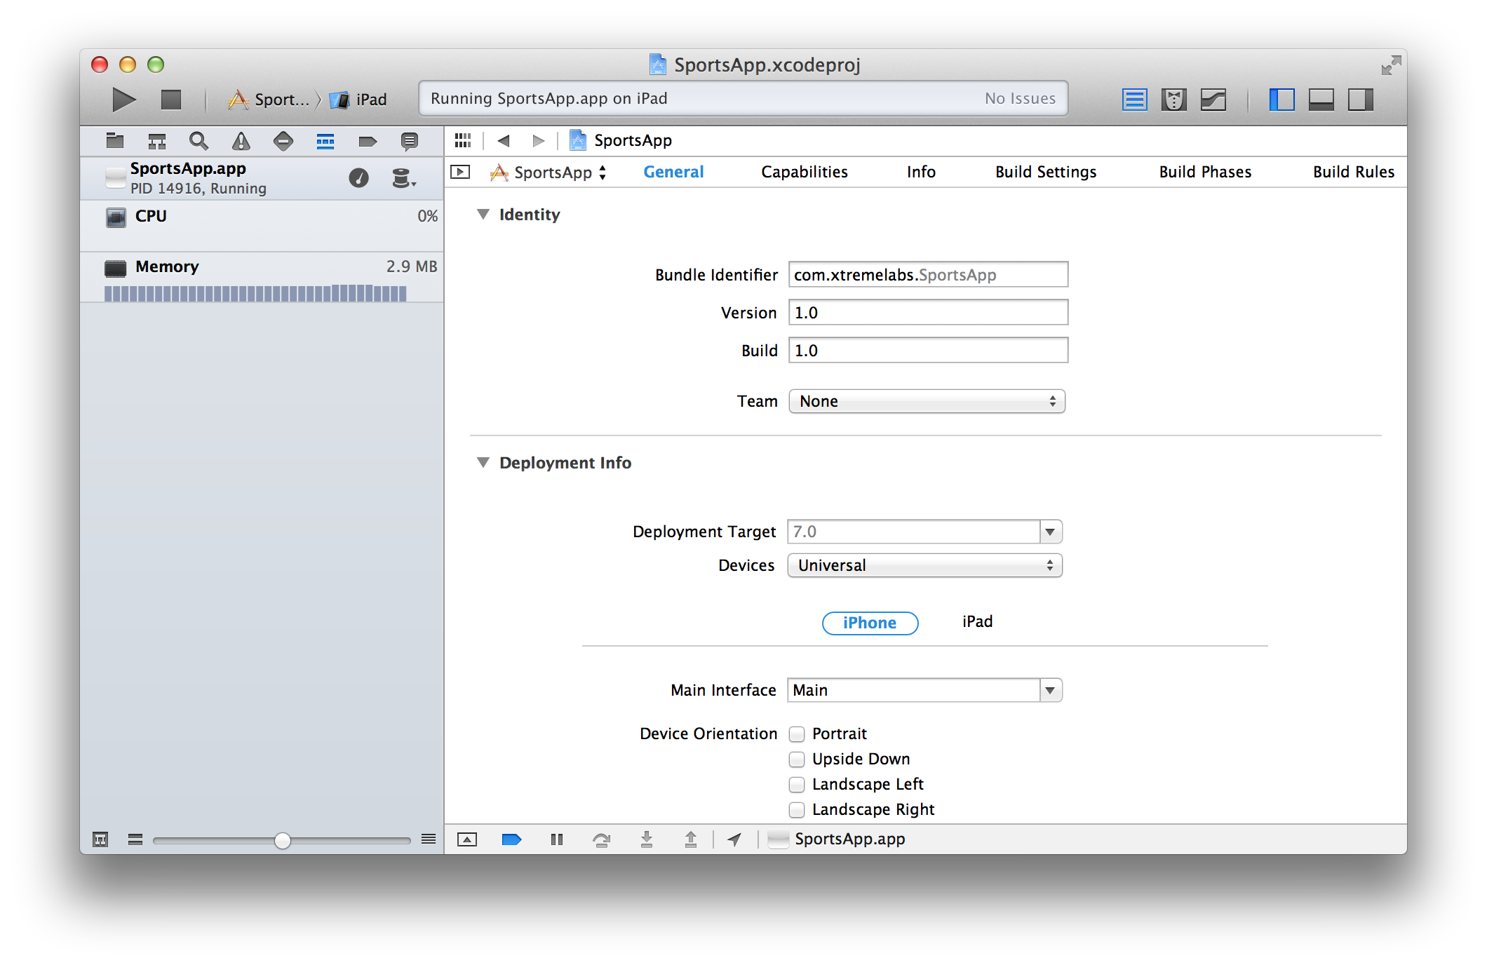Screen dimensions: 1487x965
Task: Click the Step Out debug icon
Action: [691, 839]
